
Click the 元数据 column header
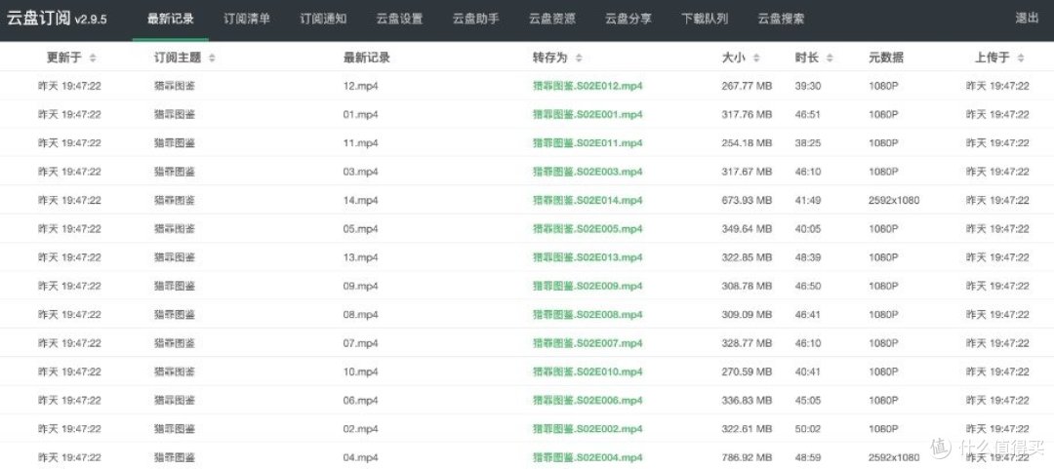click(886, 59)
